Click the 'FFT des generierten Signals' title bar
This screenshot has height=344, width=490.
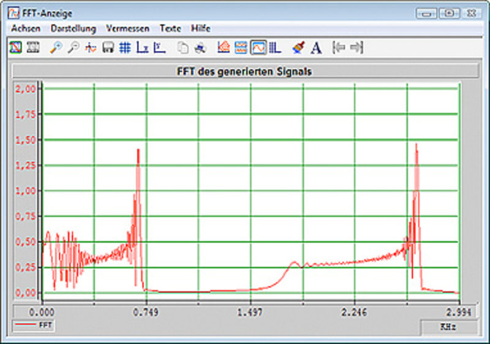pos(246,71)
